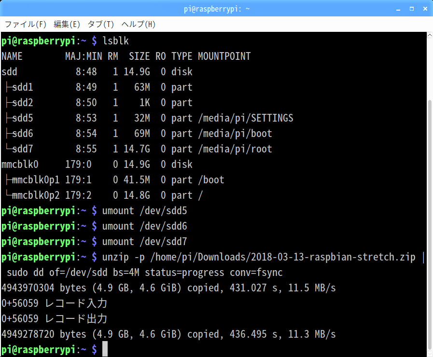Click the vertical scrollbar thumb

[x=430, y=225]
